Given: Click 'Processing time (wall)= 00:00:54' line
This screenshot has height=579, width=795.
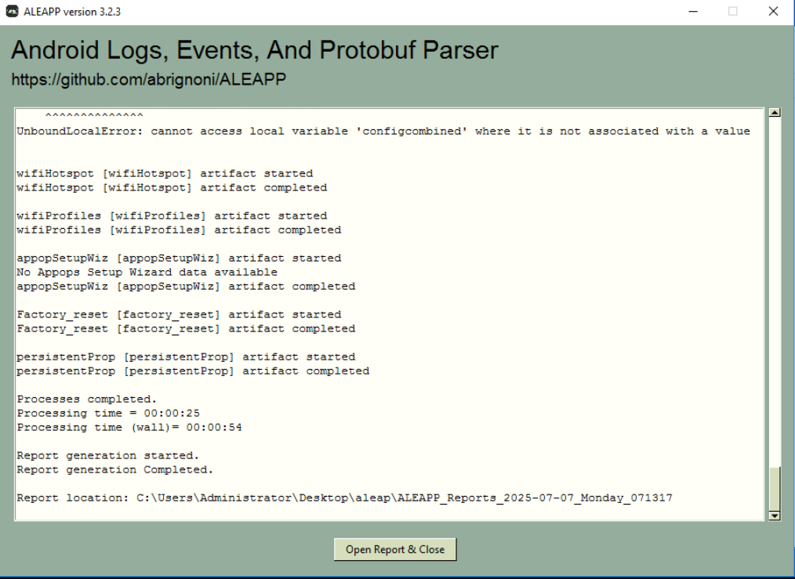Looking at the screenshot, I should pyautogui.click(x=129, y=428).
